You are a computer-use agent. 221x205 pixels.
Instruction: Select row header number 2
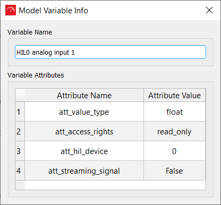pos(20,131)
